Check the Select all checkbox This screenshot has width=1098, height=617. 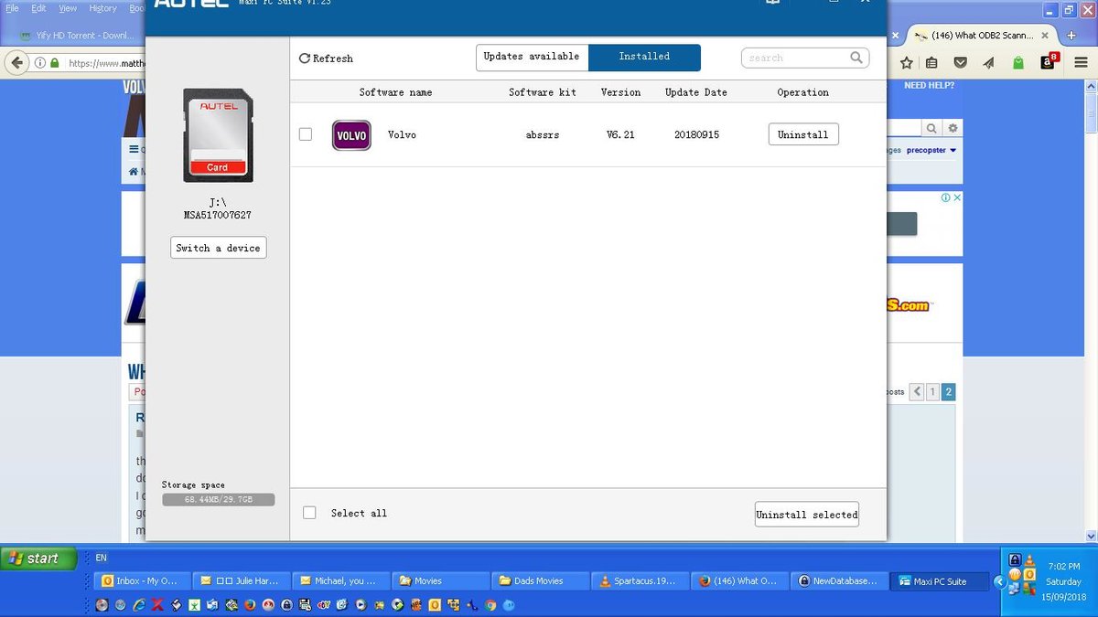pos(309,513)
